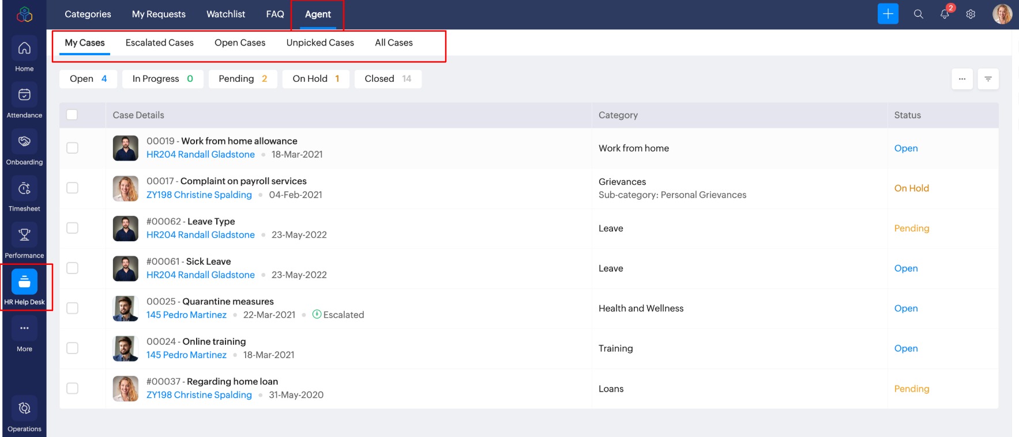Open the HR204 Randall Gladstone link
1019x437 pixels.
[x=200, y=154]
